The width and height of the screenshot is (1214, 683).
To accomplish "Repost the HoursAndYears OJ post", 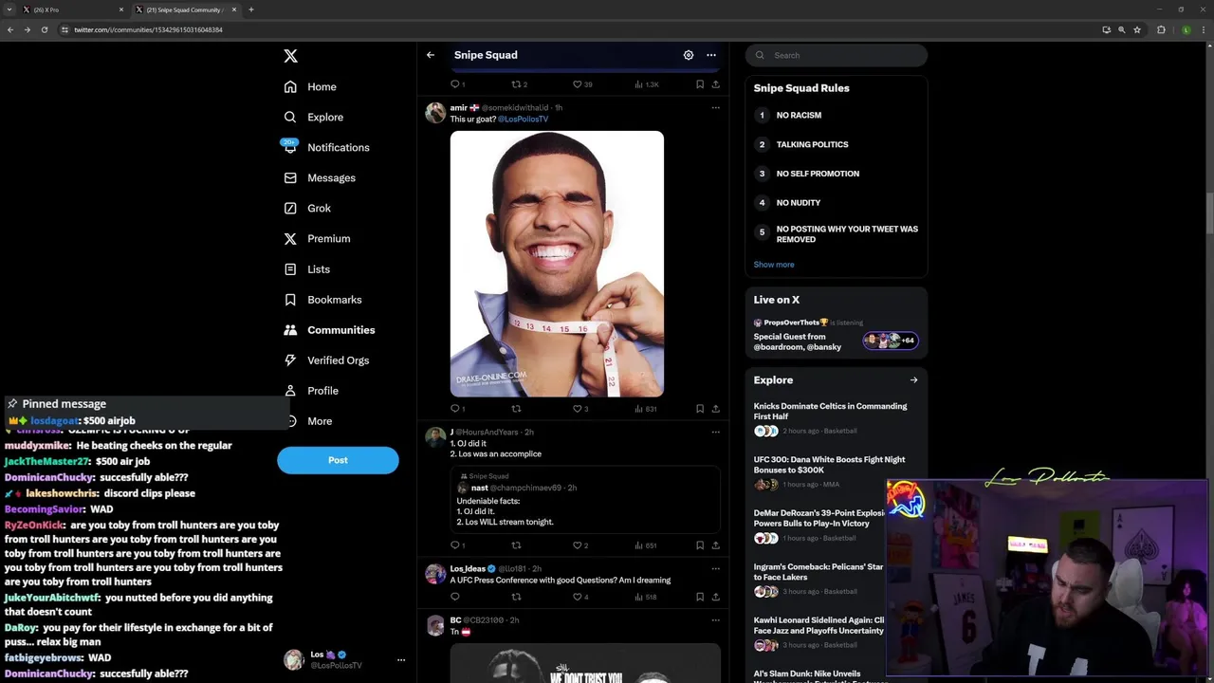I will click(516, 545).
